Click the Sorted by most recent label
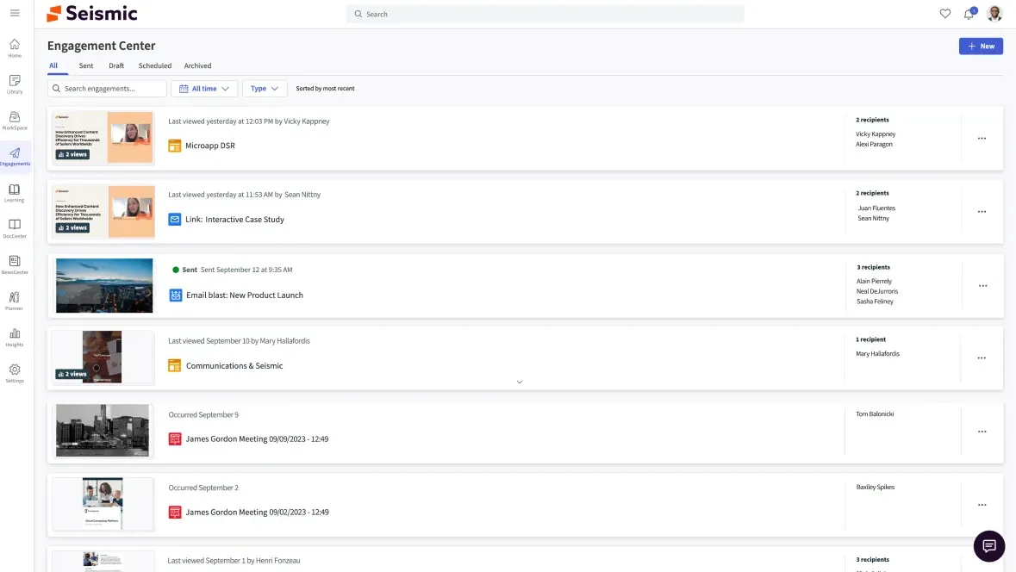 325,89
